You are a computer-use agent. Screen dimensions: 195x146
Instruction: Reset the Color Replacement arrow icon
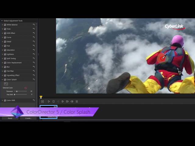coord(34,63)
